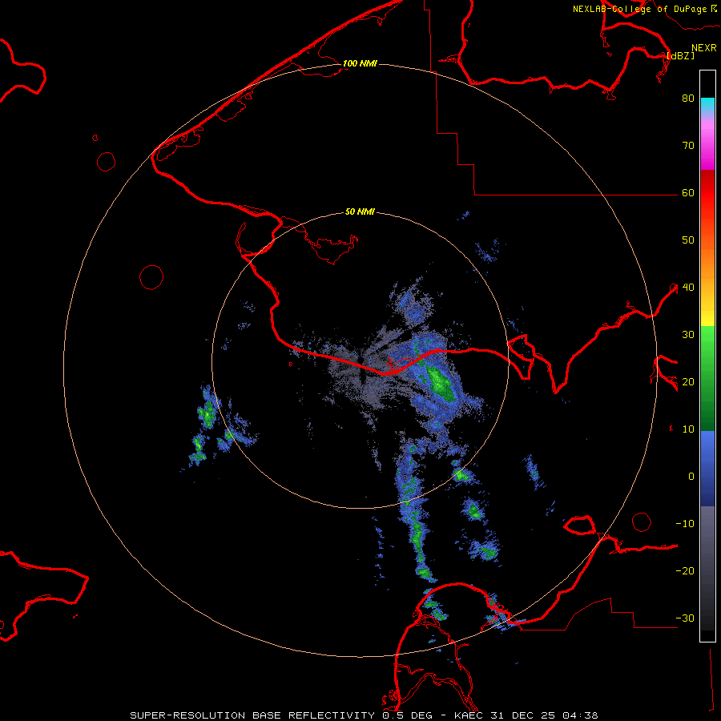Click the 30 value on the color scale
The height and width of the screenshot is (721, 721).
[x=688, y=335]
